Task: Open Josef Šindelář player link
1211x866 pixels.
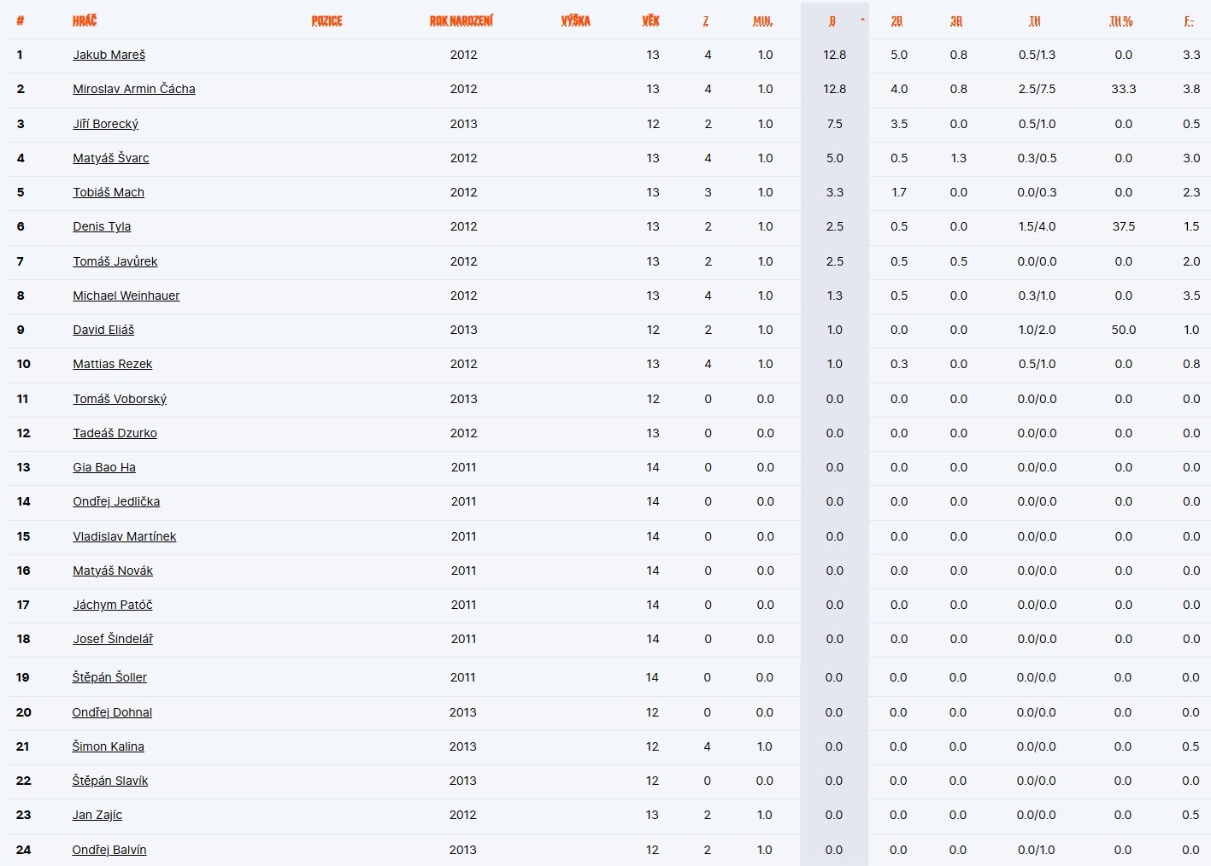Action: click(112, 639)
